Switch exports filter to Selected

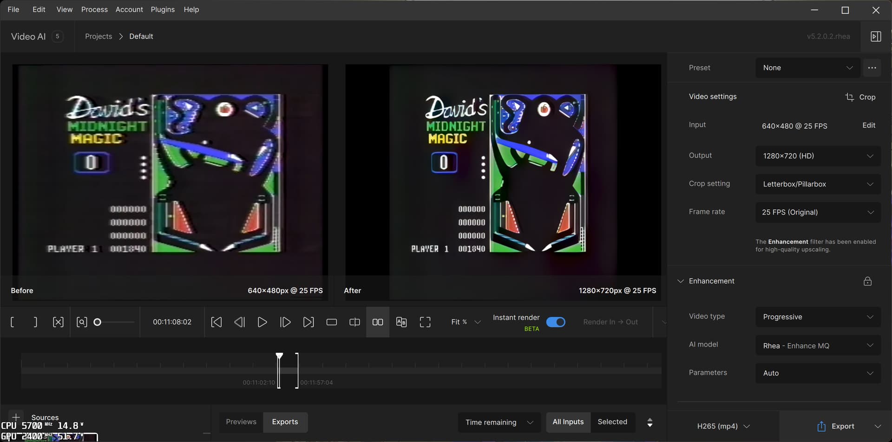pos(613,422)
